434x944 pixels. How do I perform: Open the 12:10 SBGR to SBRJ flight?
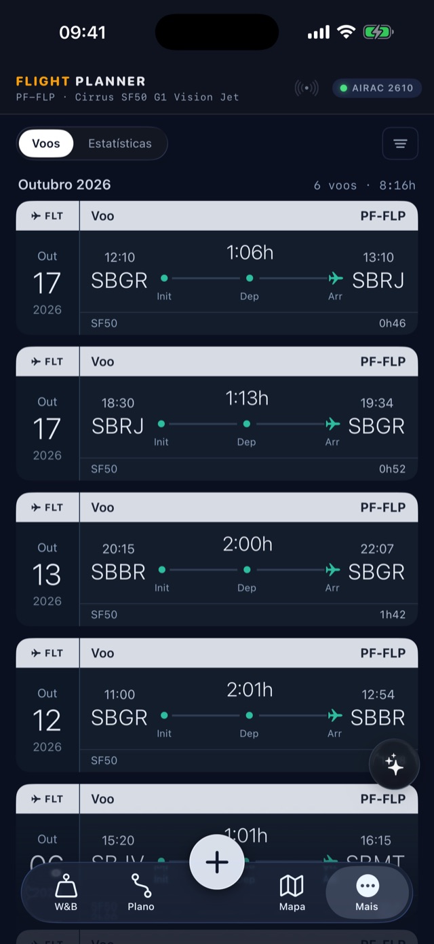[217, 268]
